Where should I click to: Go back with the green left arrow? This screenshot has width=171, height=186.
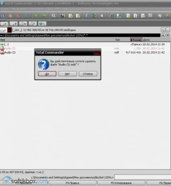(37, 16)
